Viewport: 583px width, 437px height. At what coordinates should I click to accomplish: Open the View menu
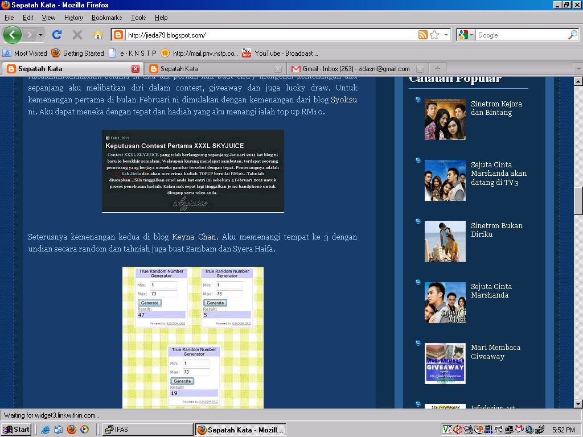pos(48,18)
